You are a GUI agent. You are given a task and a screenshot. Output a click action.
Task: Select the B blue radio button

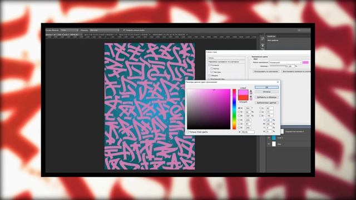point(239,128)
